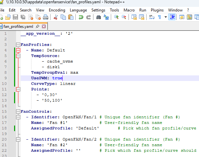Open the View menu
199x157 pixels.
40,10
